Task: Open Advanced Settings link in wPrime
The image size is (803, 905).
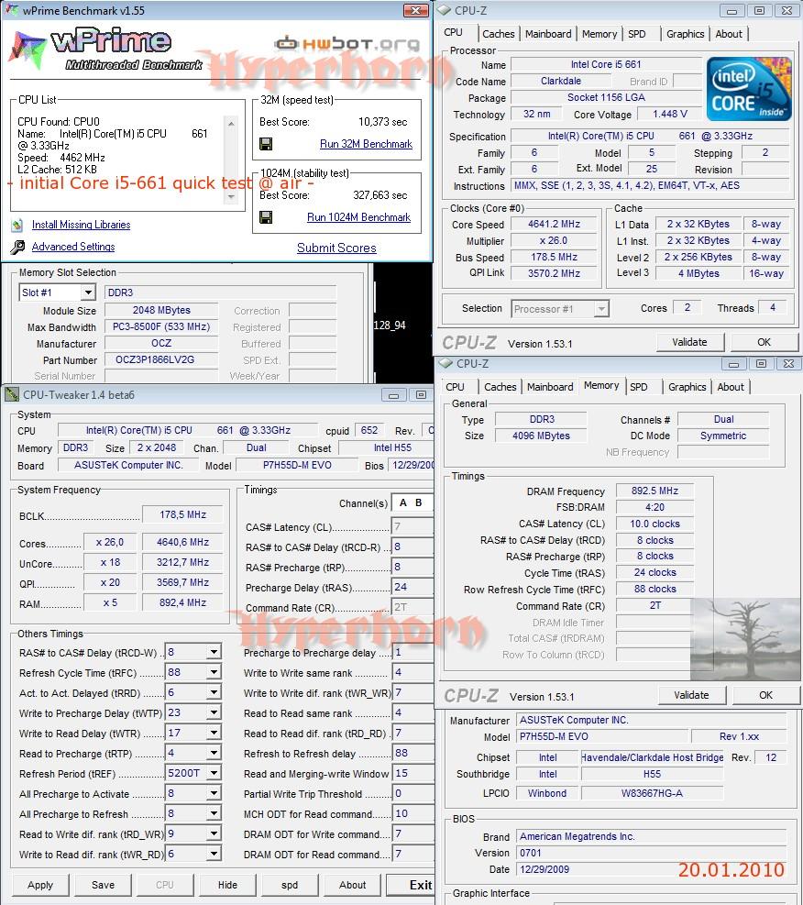Action: click(x=73, y=247)
